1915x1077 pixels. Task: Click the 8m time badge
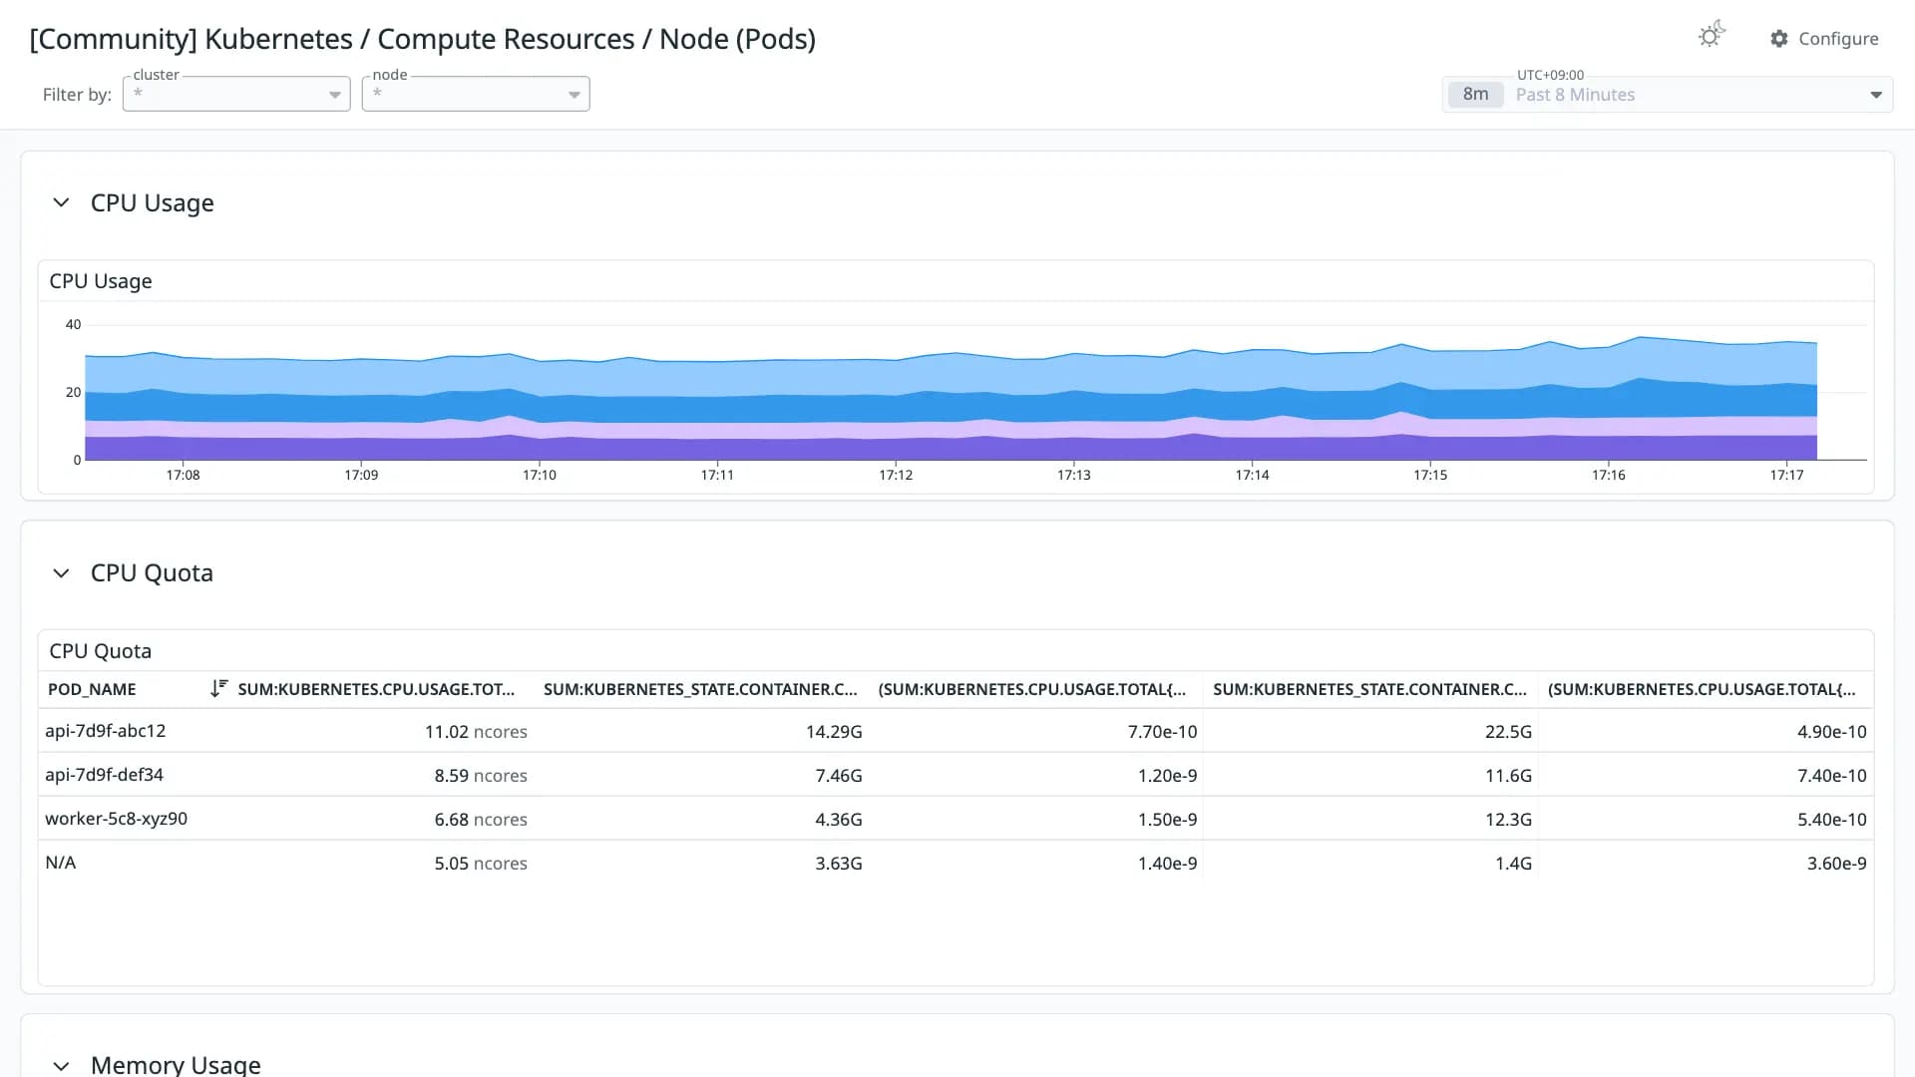1475,95
